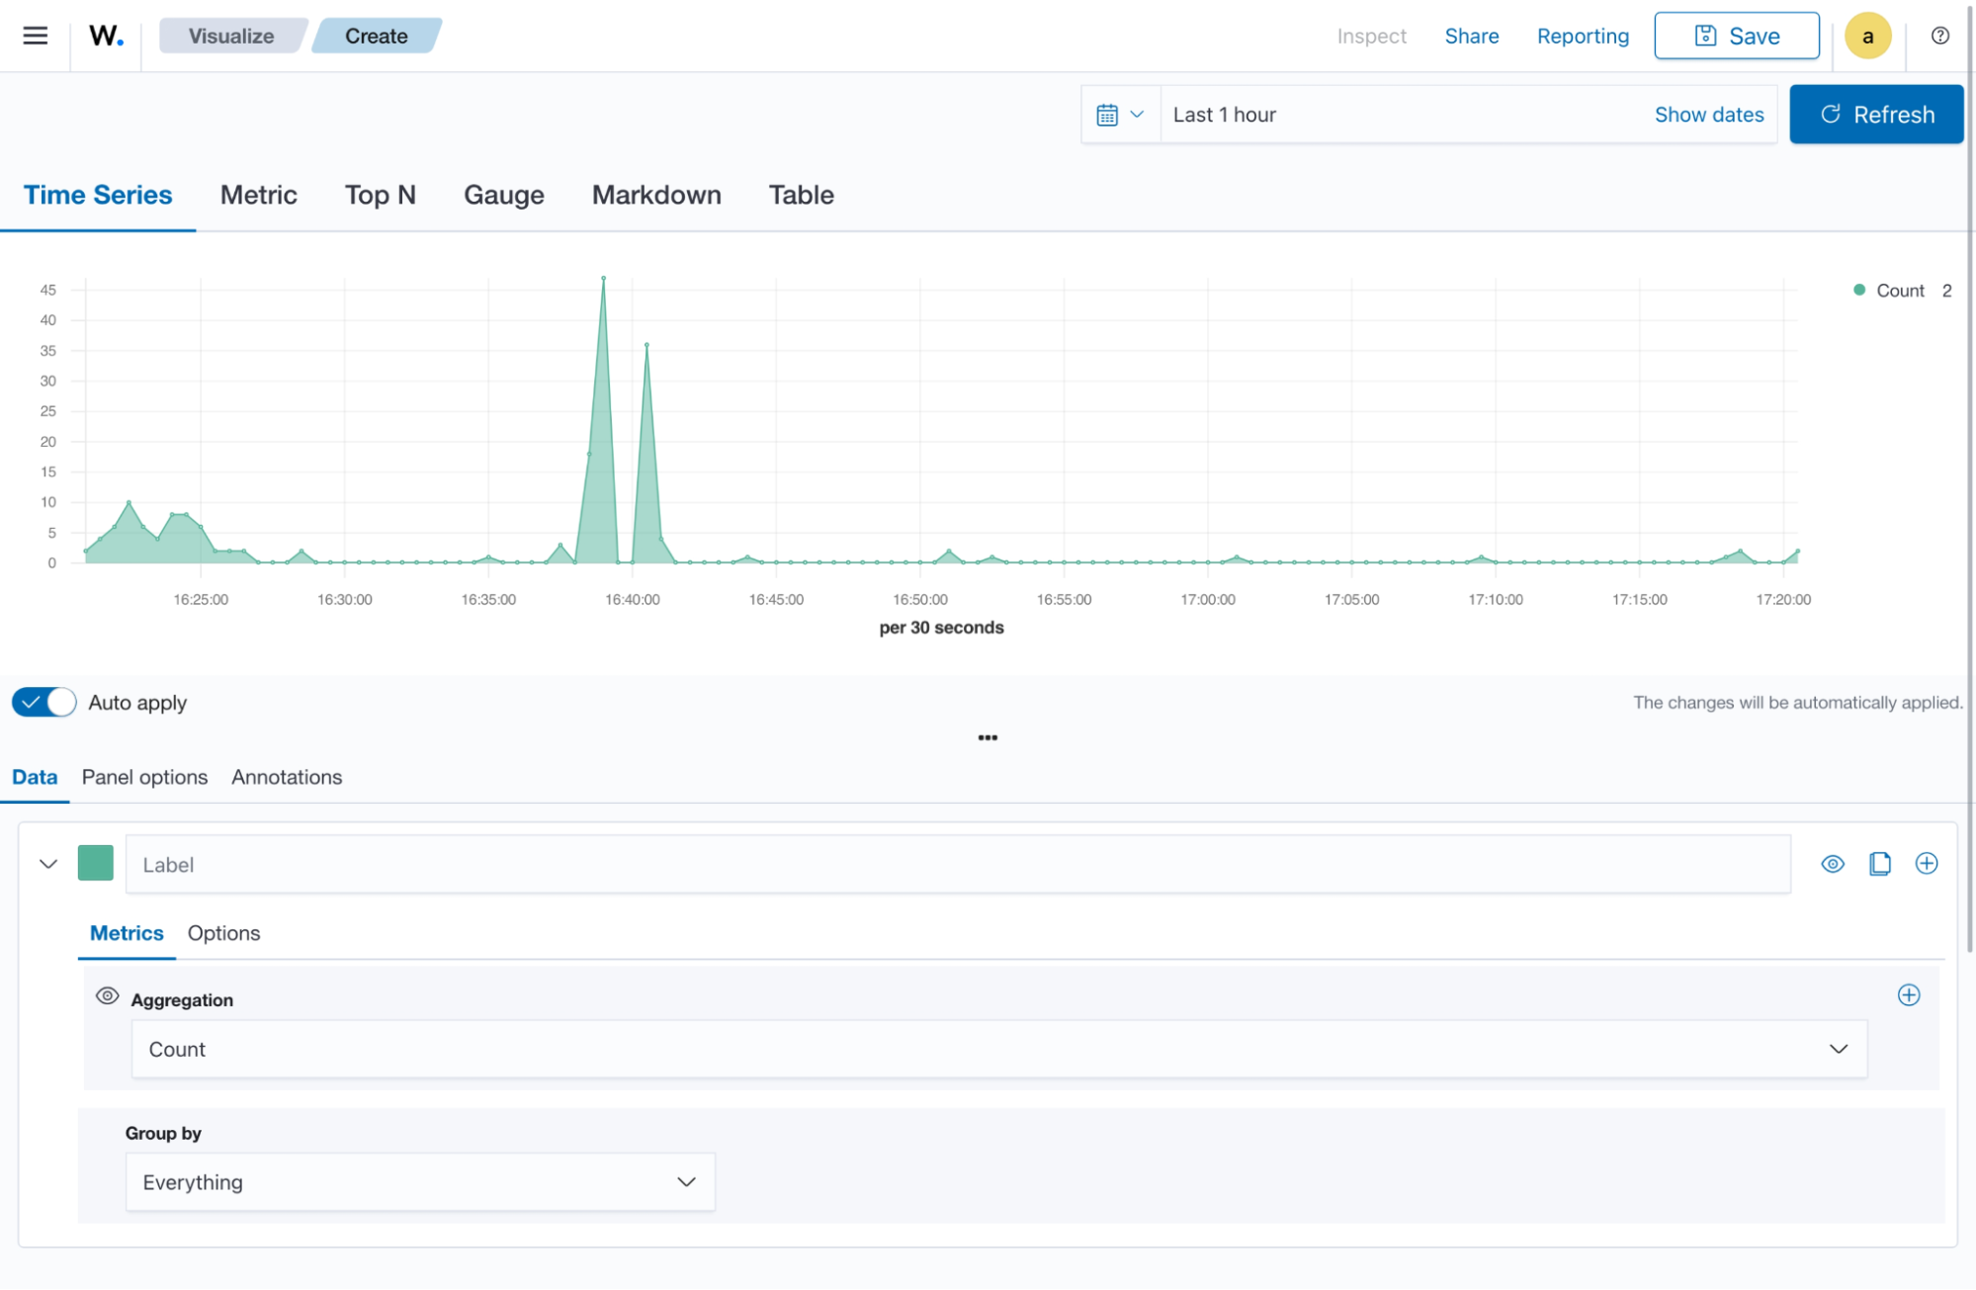Add a new series with the plus icon

coord(1926,863)
